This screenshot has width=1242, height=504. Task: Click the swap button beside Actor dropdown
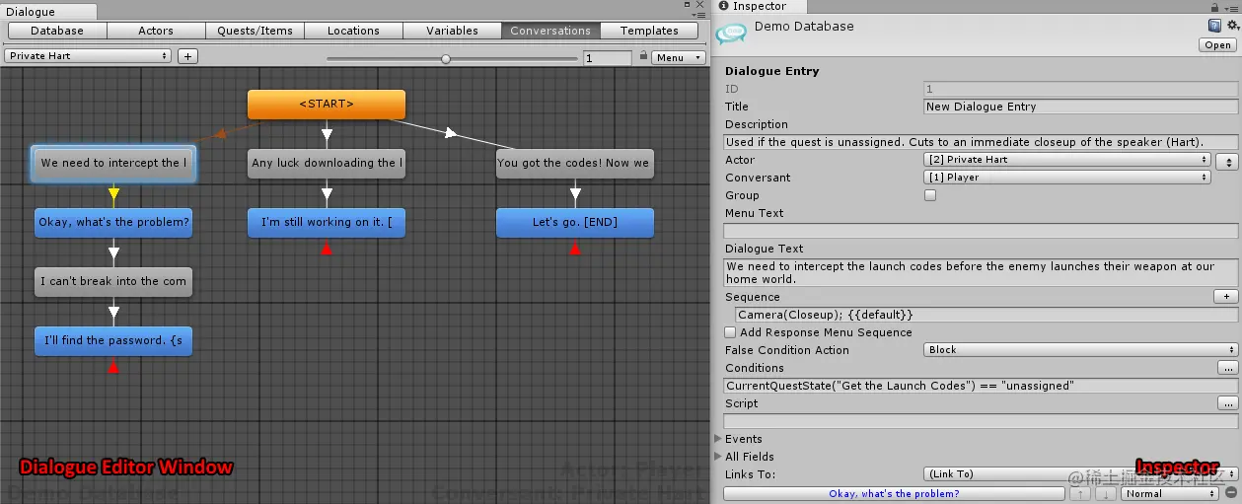(x=1227, y=161)
